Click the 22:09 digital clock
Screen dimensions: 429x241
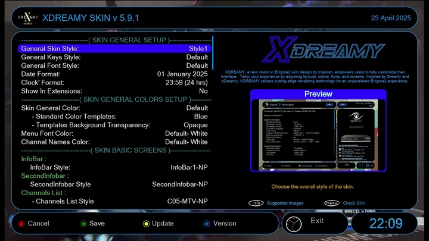click(386, 224)
